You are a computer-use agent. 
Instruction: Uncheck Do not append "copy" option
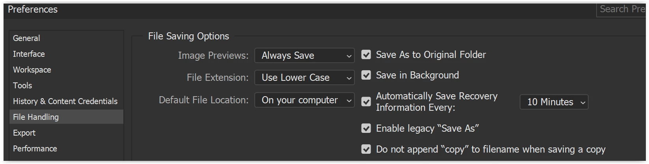(366, 149)
